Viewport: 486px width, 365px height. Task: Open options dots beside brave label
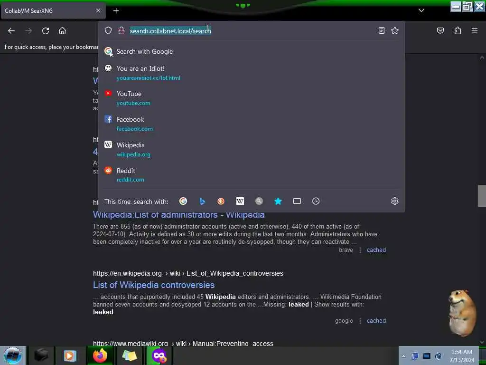[360, 250]
